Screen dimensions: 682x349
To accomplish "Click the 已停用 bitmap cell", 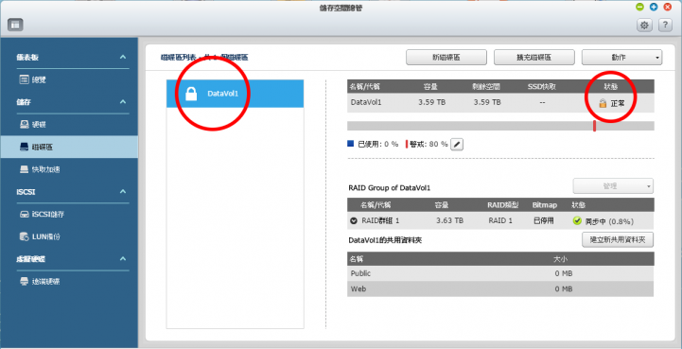I will pyautogui.click(x=543, y=221).
